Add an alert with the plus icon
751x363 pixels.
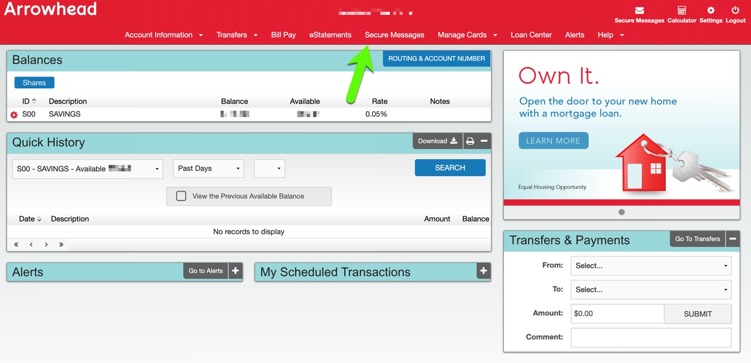click(235, 270)
